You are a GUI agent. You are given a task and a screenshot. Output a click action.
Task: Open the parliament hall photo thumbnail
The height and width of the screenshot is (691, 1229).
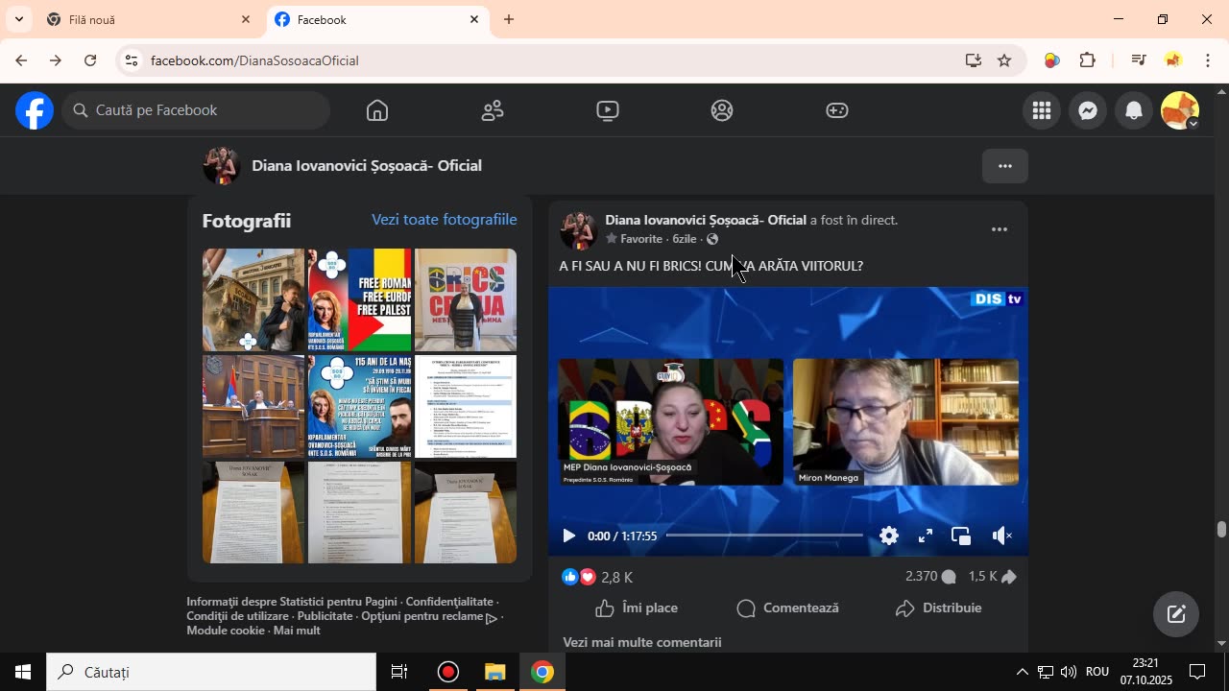[253, 406]
